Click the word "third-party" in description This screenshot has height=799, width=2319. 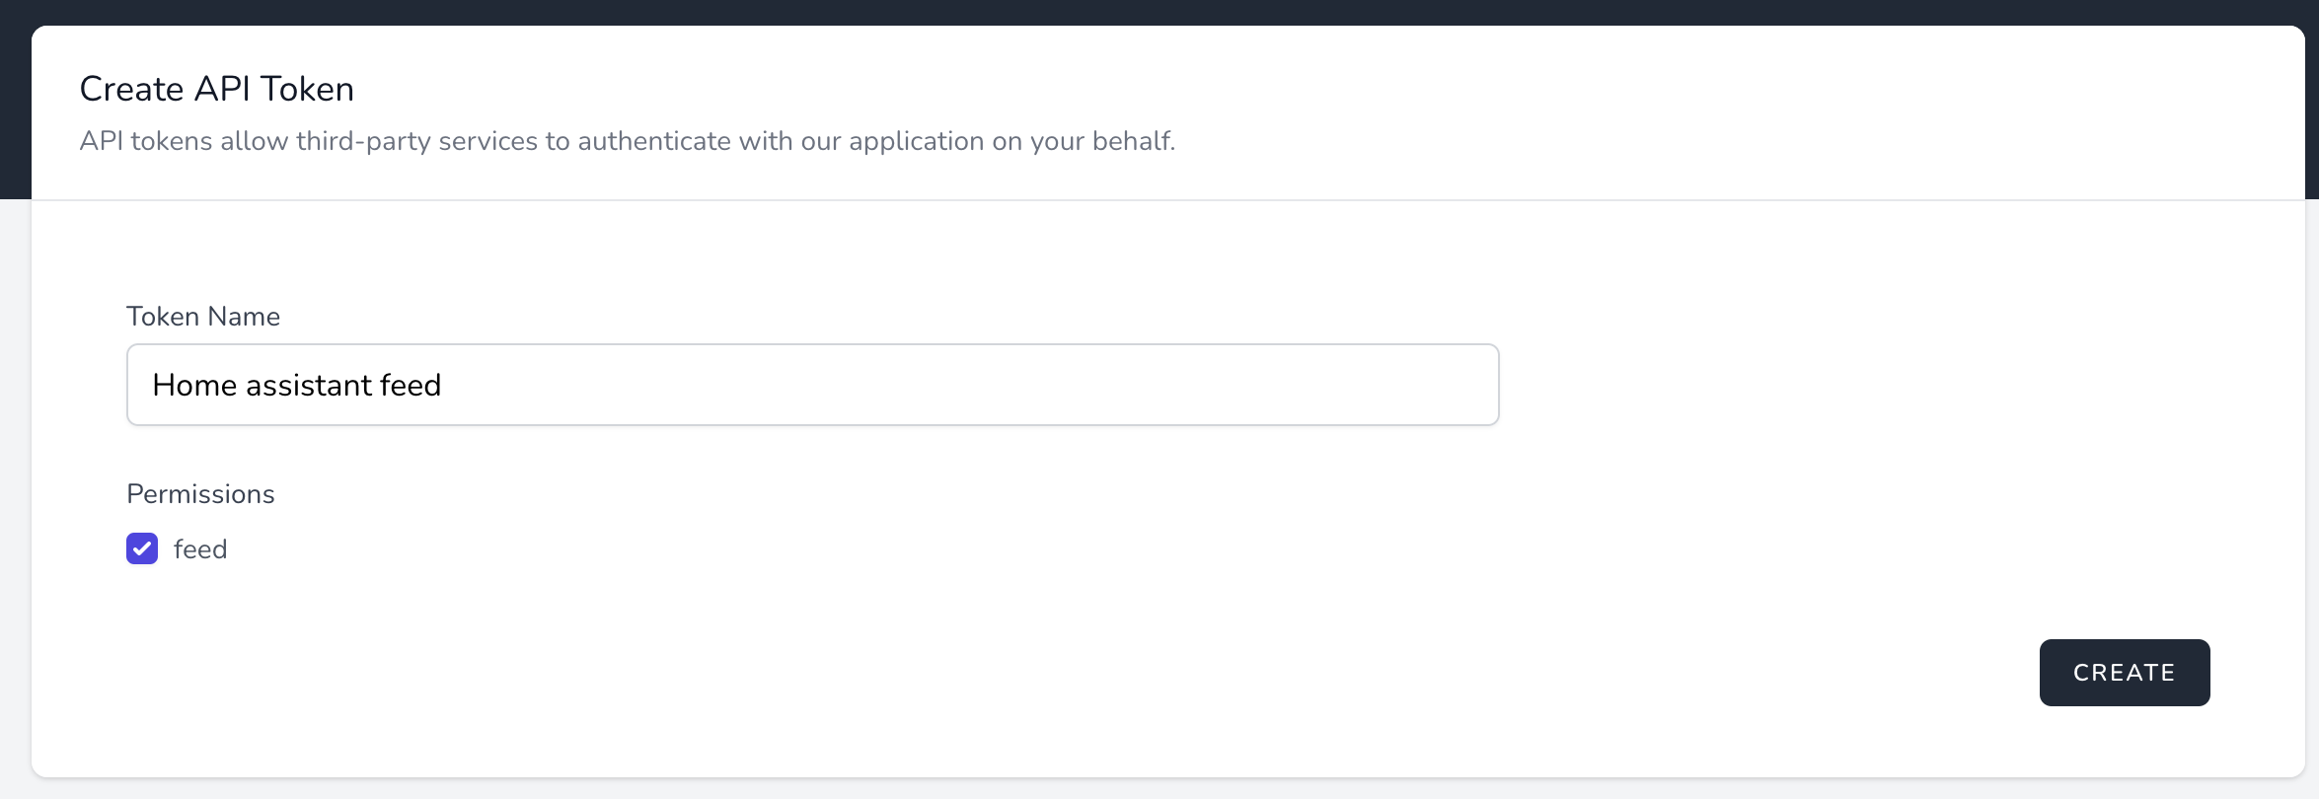(363, 141)
